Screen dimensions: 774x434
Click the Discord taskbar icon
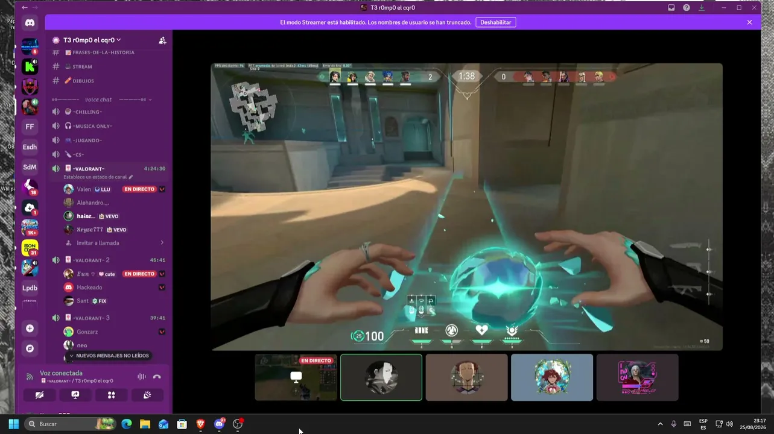click(219, 424)
